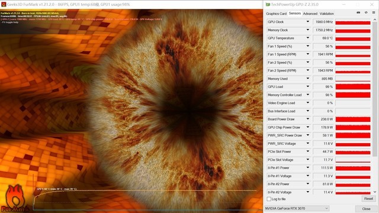
Task: Click the Reset button
Action: click(x=368, y=199)
